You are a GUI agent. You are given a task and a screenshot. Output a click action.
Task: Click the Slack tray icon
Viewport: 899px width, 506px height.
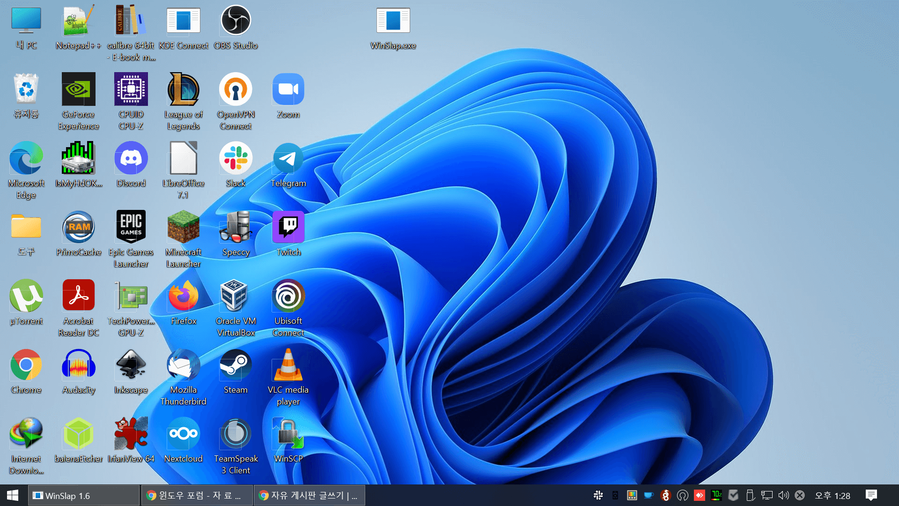598,495
